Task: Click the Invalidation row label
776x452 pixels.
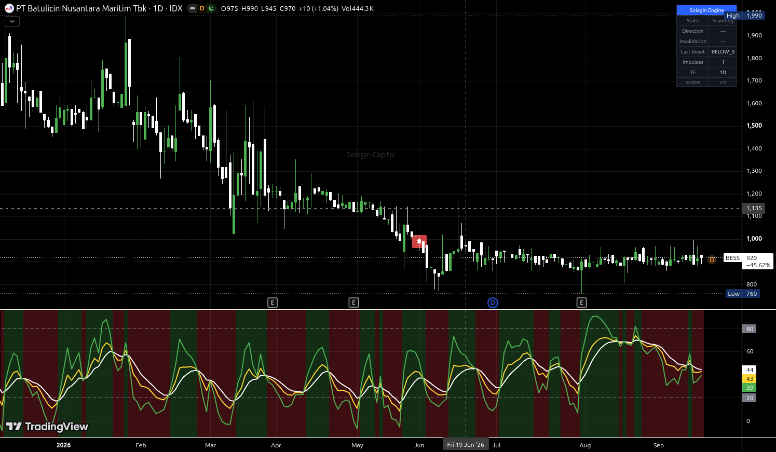Action: pos(693,42)
